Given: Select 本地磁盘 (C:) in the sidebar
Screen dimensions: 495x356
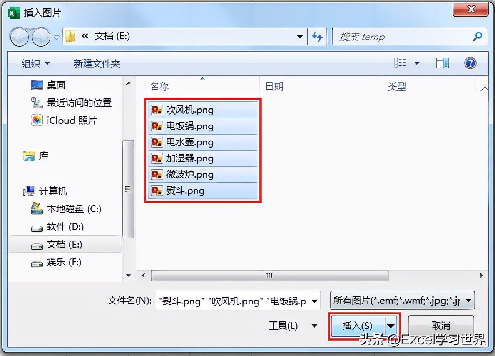Looking at the screenshot, I should pyautogui.click(x=66, y=209).
